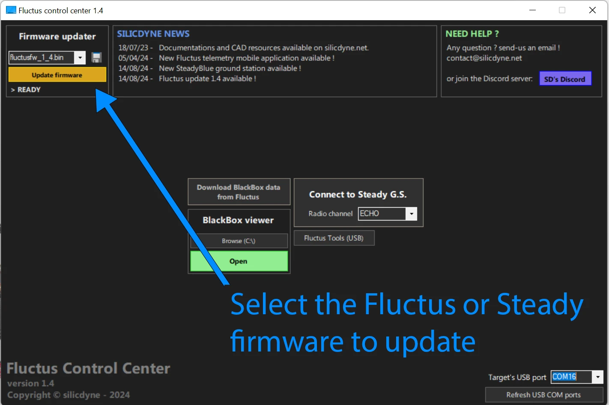This screenshot has height=405, width=609.
Task: Select the COM16 port text field
Action: (572, 377)
